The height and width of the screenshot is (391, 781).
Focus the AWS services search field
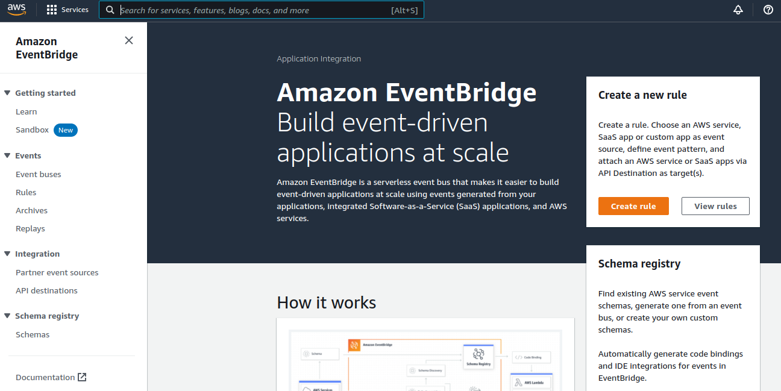coord(262,10)
